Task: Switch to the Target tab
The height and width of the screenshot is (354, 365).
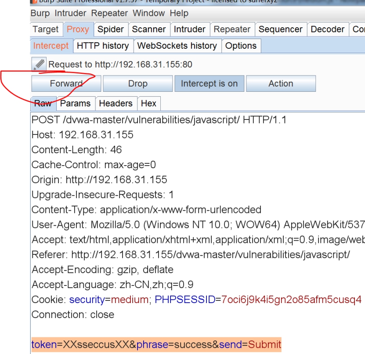Action: [x=46, y=29]
